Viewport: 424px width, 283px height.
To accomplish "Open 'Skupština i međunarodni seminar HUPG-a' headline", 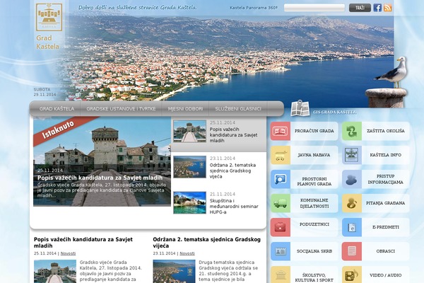I will [234, 207].
